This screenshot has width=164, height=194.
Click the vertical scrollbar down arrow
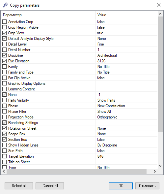coord(160,166)
